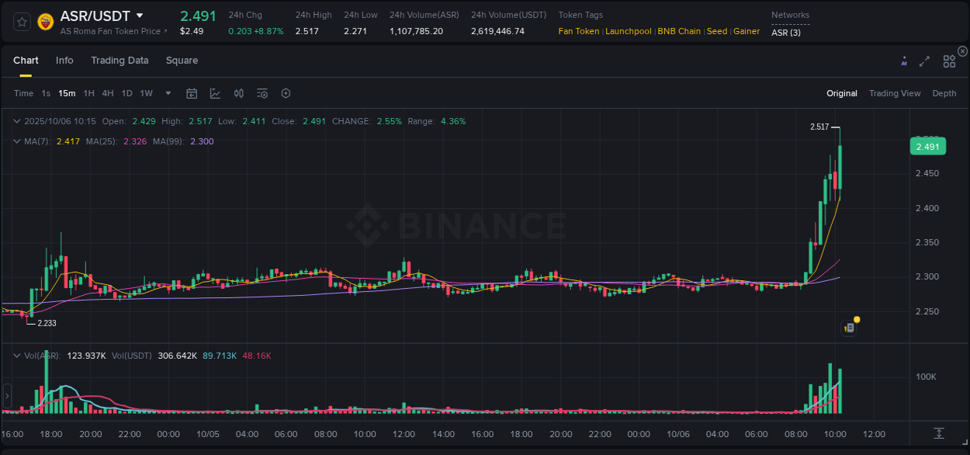
Task: Click the AI assistant icon
Action: coord(904,61)
